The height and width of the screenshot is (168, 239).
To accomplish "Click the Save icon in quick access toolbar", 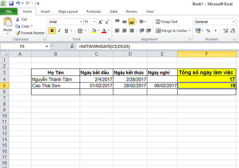I will click(x=11, y=4).
